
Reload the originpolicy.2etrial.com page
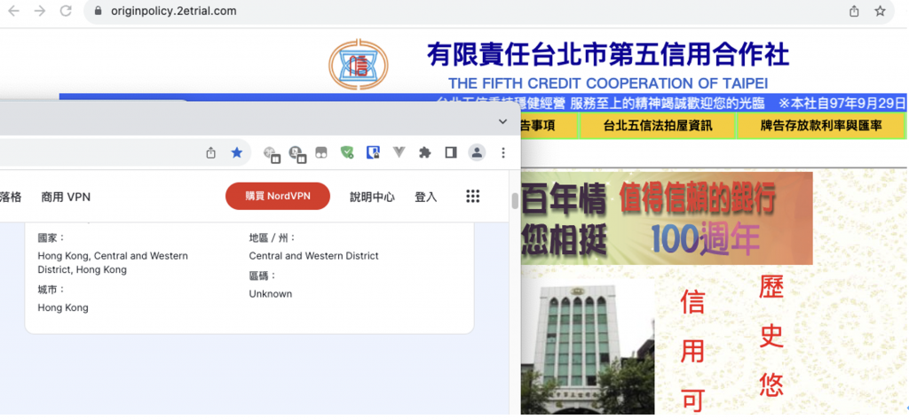click(66, 11)
